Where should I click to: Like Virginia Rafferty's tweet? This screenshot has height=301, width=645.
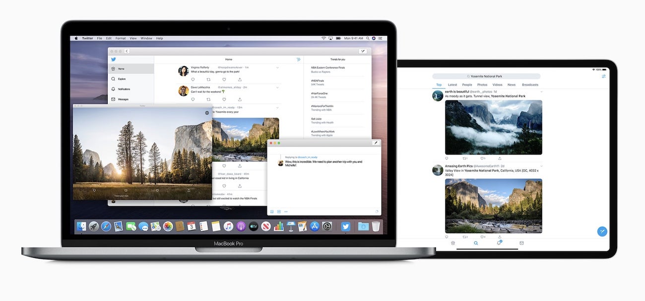tap(224, 79)
